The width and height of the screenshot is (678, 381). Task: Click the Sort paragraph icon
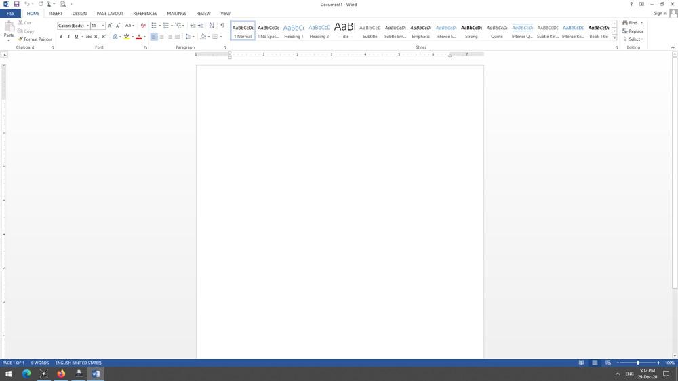(x=212, y=26)
